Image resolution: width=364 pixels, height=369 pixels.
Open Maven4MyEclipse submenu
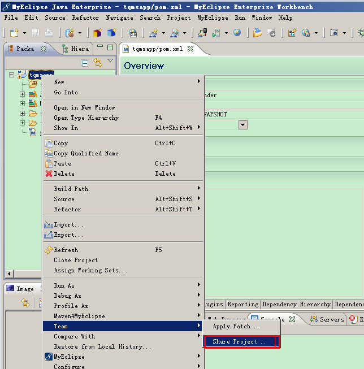(123, 316)
